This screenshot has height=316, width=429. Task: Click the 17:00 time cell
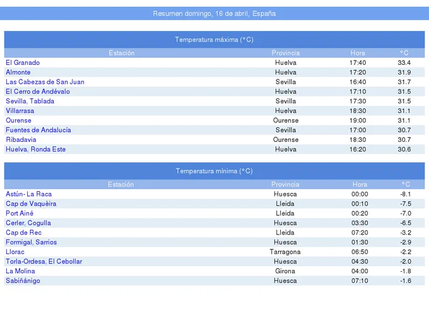point(358,130)
